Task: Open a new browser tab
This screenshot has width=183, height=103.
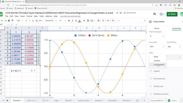Action: [27, 1]
